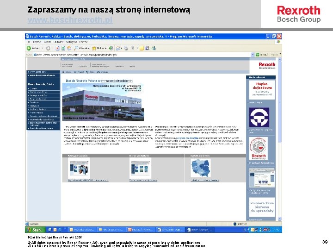Image resolution: width=333 pixels, height=250 pixels.
Task: Click the browser vertical scrollbar
Action: [x=279, y=139]
